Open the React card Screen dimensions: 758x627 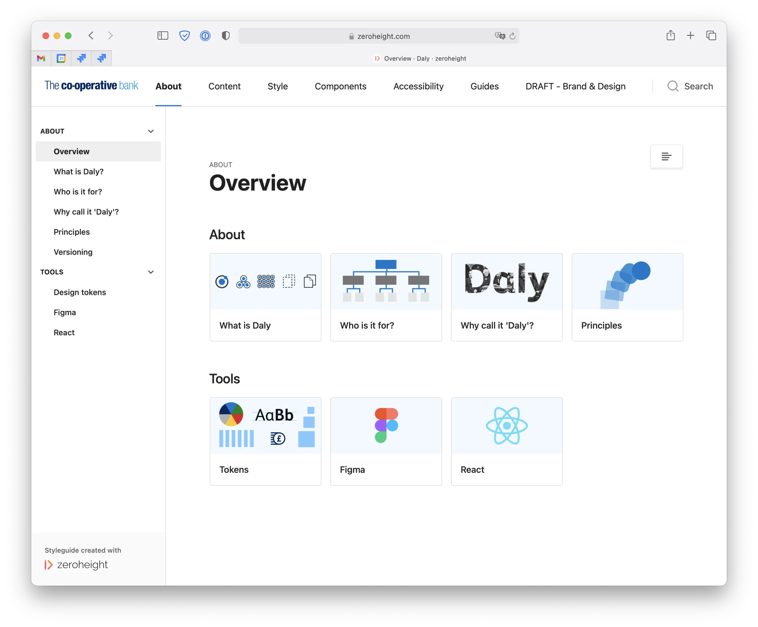click(x=506, y=441)
